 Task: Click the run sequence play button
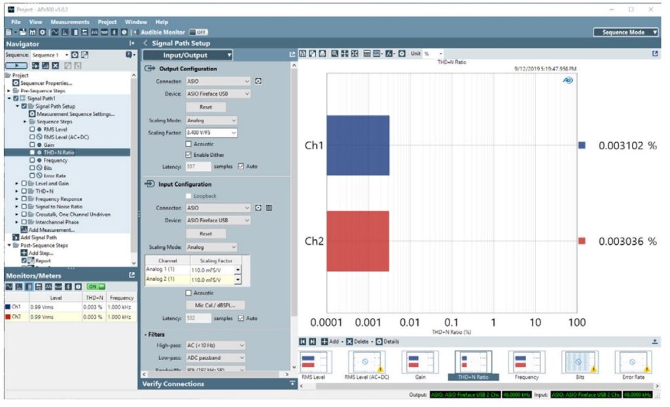coord(16,66)
